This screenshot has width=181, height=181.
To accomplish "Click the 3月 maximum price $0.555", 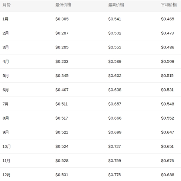I will click(115, 47).
